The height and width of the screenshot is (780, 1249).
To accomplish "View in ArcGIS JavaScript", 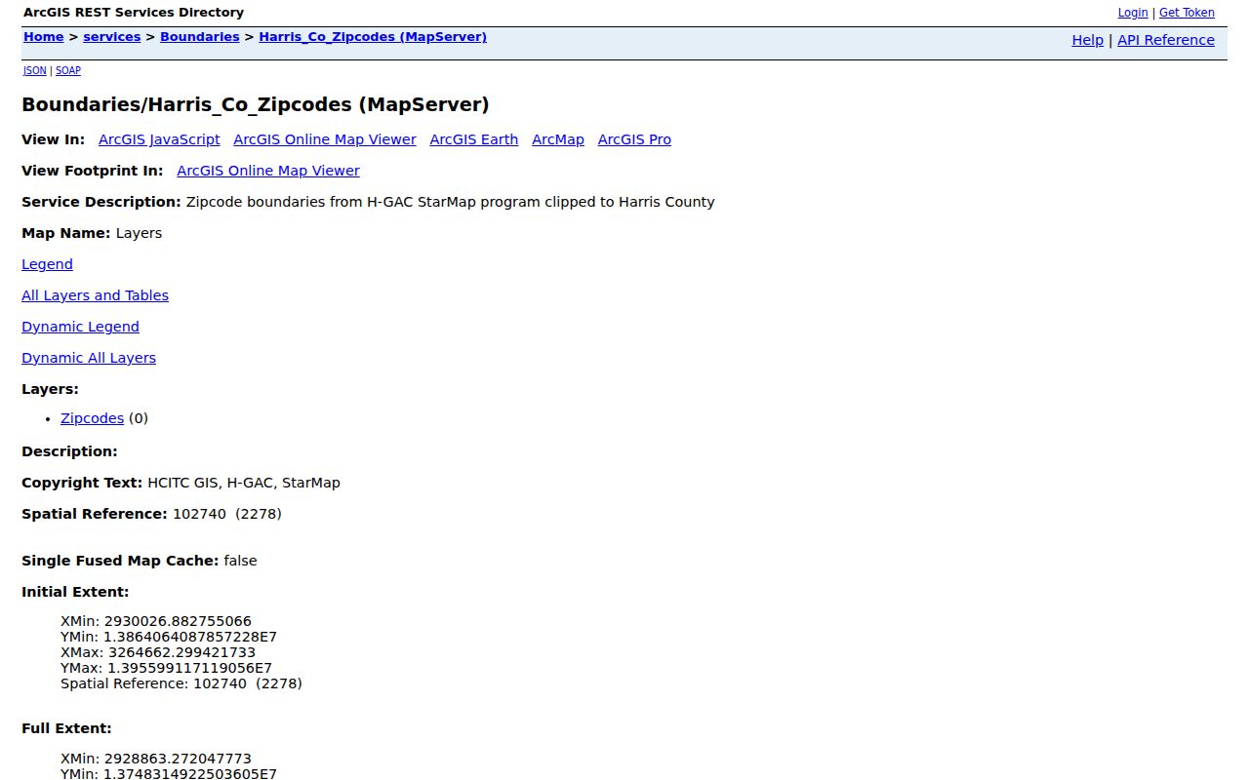I will click(159, 139).
